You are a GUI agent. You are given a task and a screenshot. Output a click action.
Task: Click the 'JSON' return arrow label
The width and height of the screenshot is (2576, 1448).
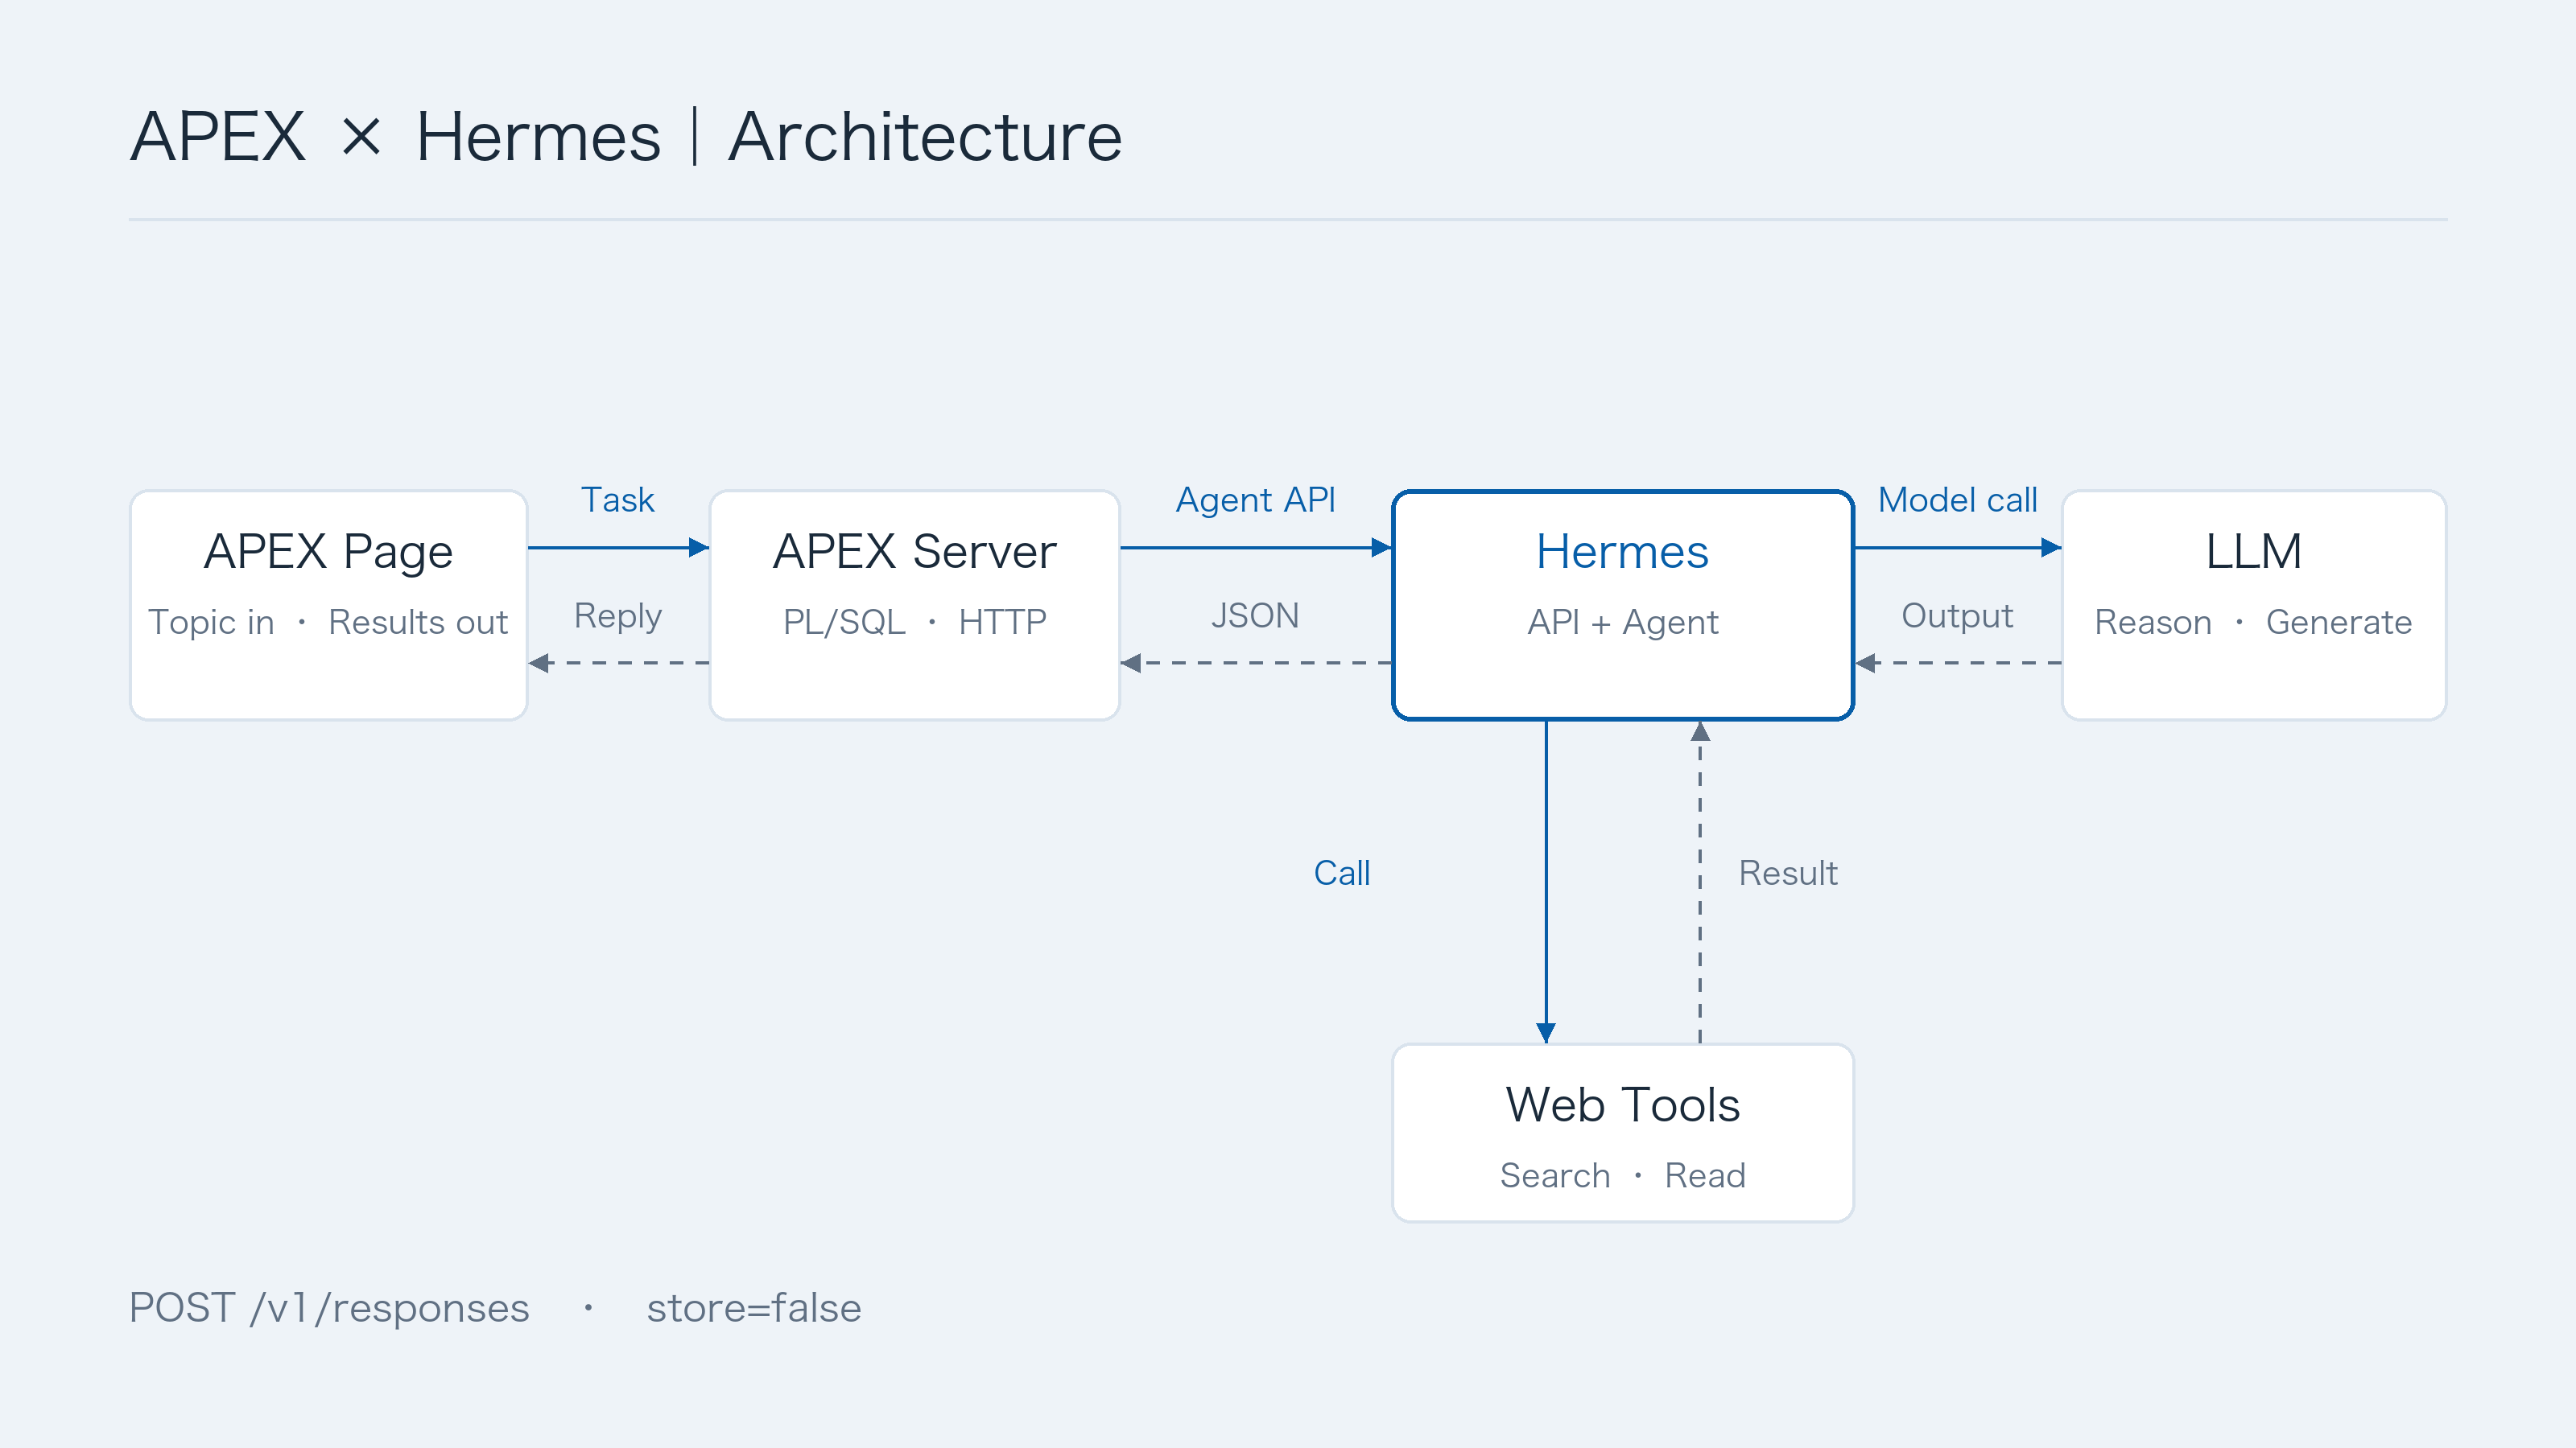[x=1255, y=615]
